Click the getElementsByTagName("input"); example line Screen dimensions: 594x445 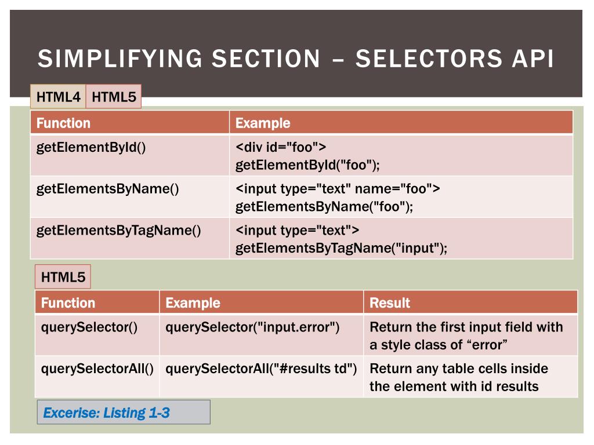341,248
